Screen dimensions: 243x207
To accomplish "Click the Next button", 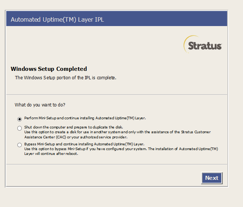I will pos(212,178).
